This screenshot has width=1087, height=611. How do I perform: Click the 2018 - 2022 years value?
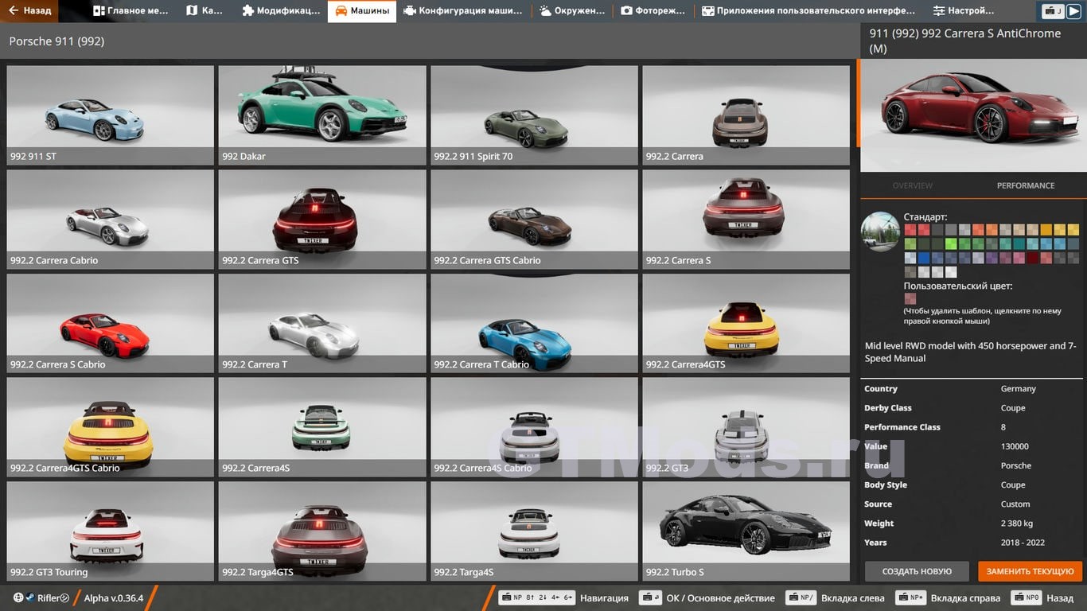click(x=1023, y=543)
